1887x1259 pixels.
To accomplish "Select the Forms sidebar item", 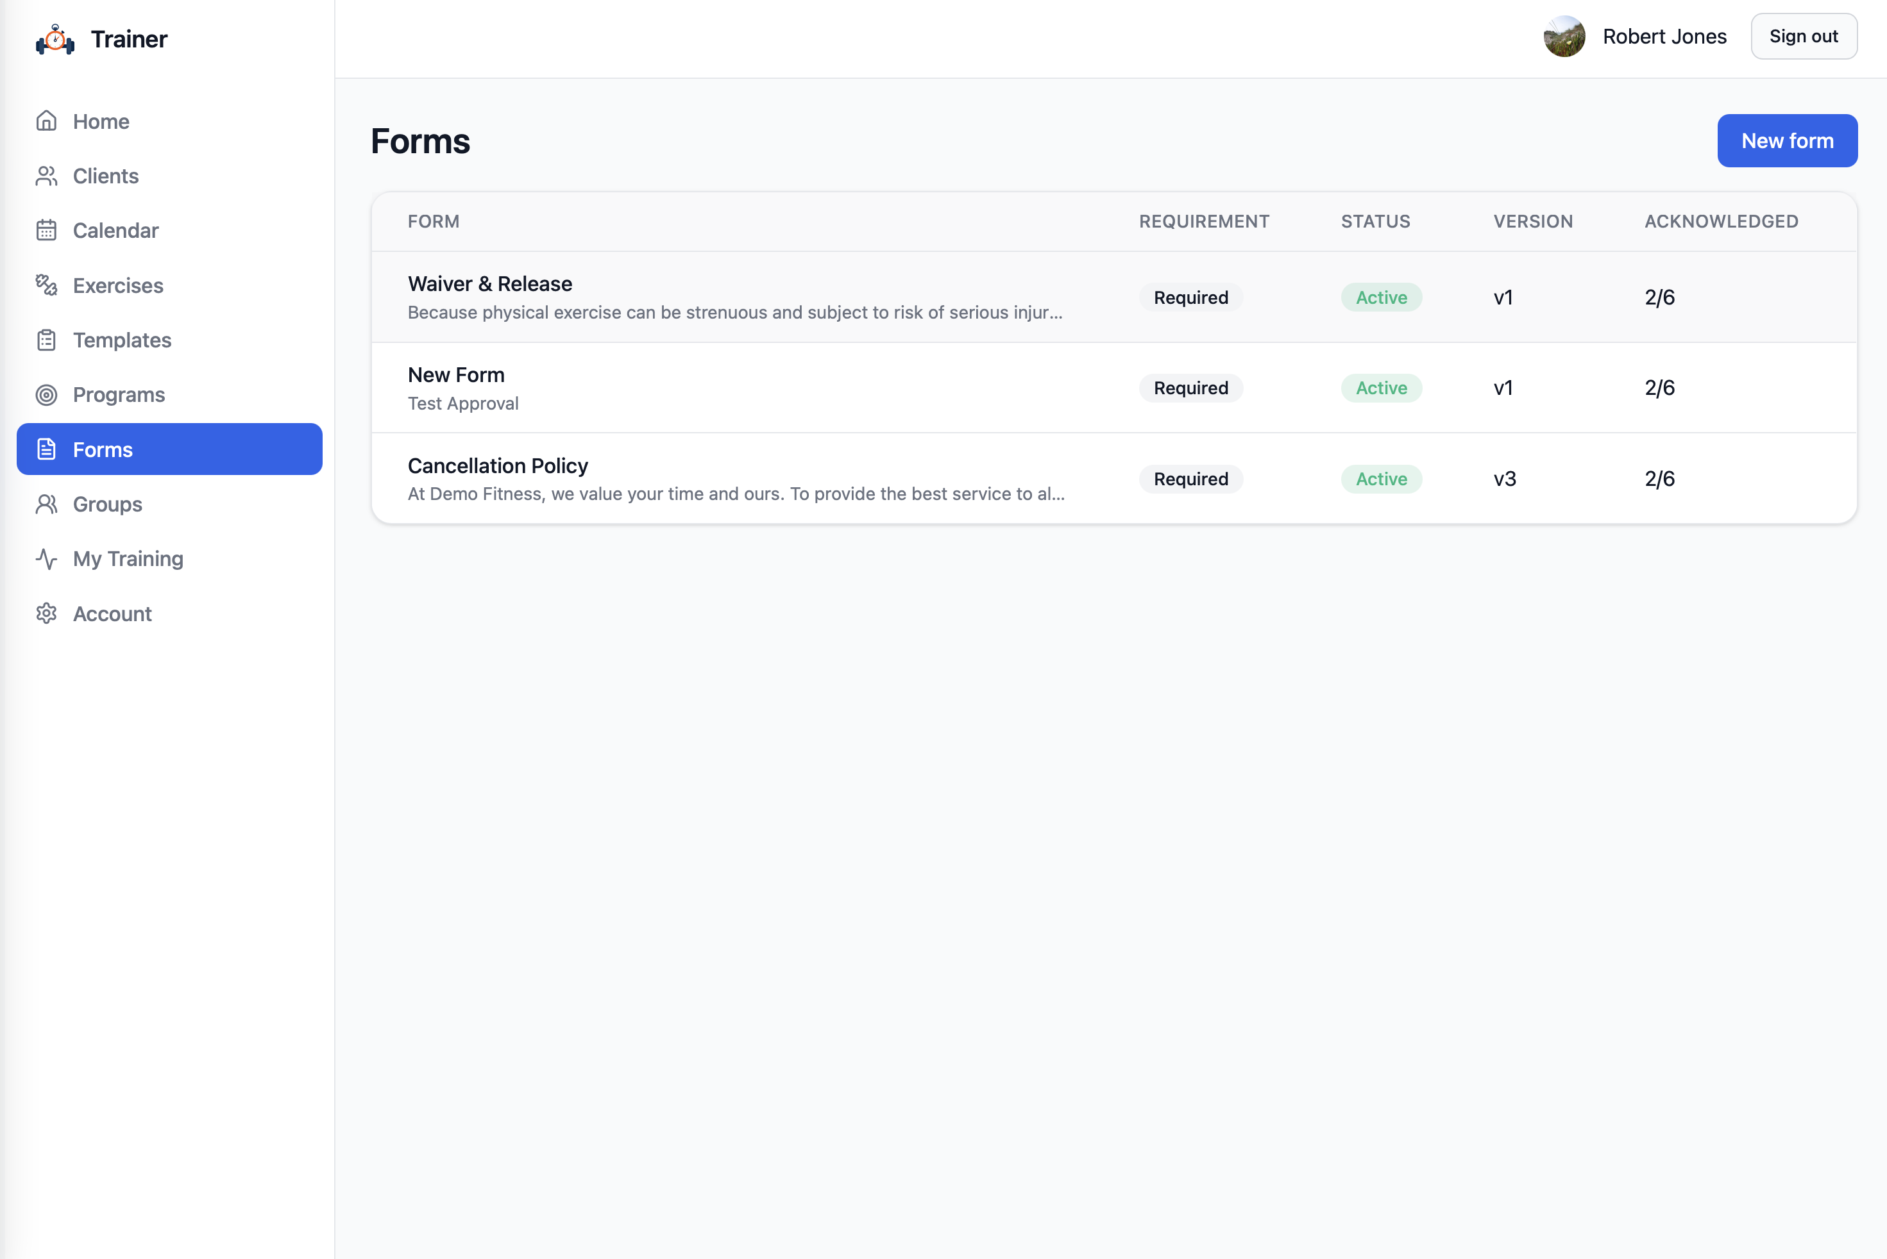I will 169,449.
